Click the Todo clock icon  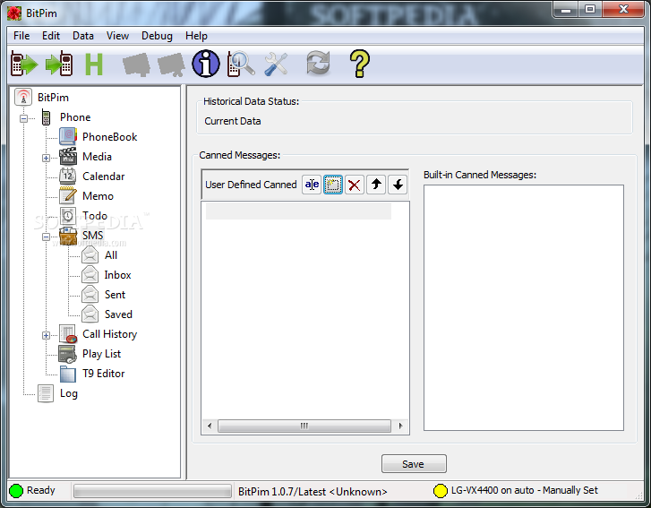(x=68, y=215)
